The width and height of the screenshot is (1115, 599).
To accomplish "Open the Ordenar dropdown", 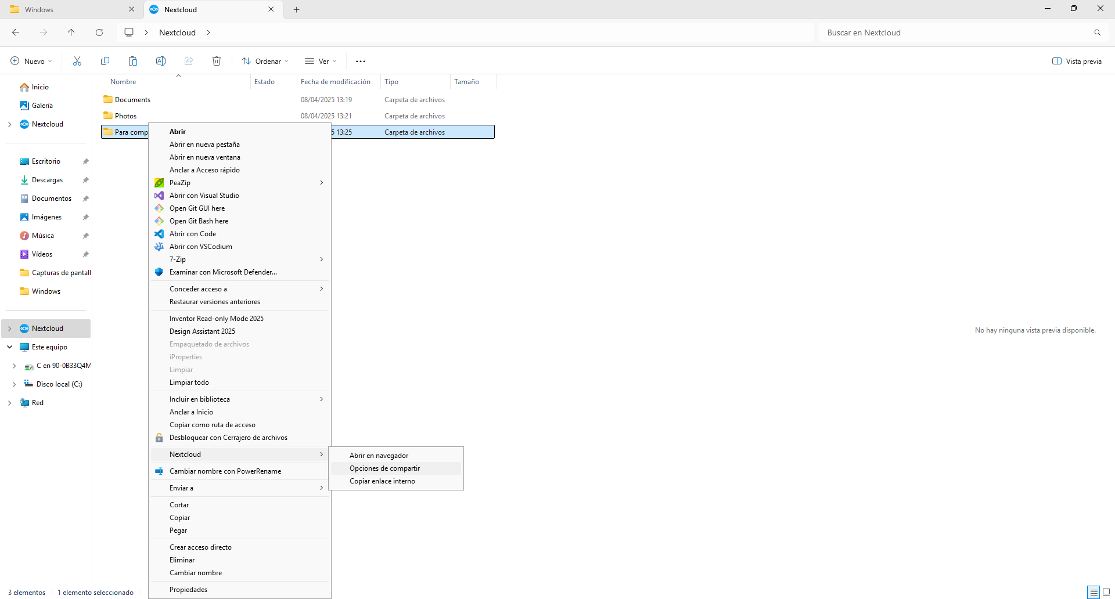I will [265, 61].
